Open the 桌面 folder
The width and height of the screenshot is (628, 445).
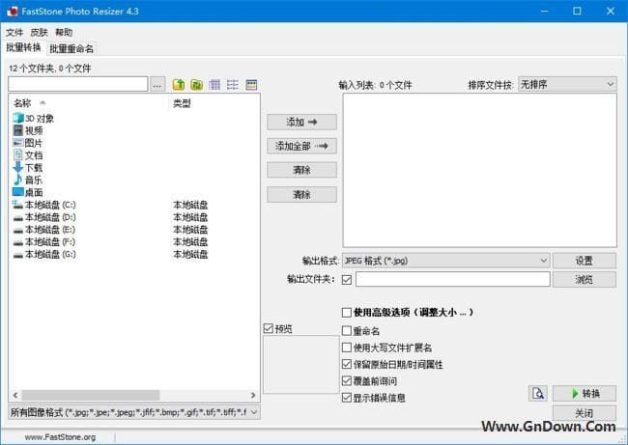point(28,192)
